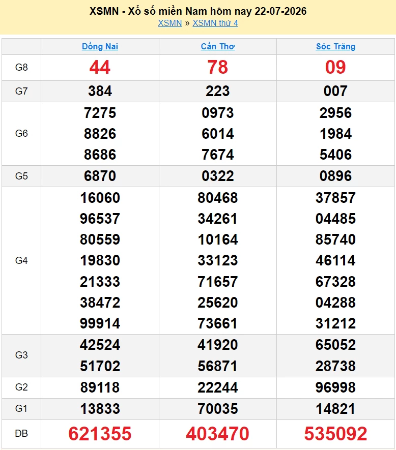Image resolution: width=396 pixels, height=450 pixels.
Task: Click G4 number 71657
Action: point(217,282)
